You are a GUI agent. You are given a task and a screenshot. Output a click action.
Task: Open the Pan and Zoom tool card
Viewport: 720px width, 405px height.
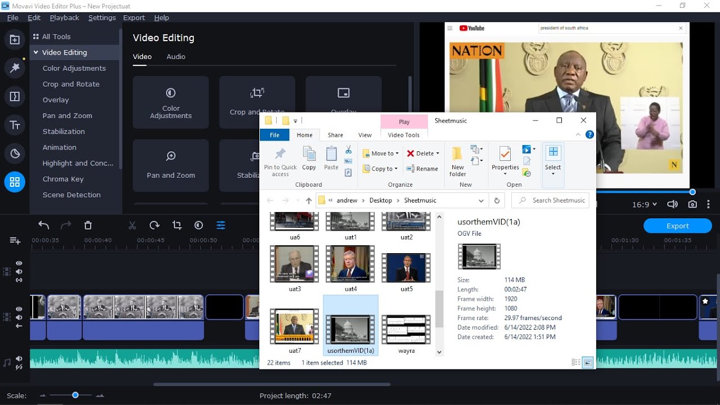click(171, 166)
